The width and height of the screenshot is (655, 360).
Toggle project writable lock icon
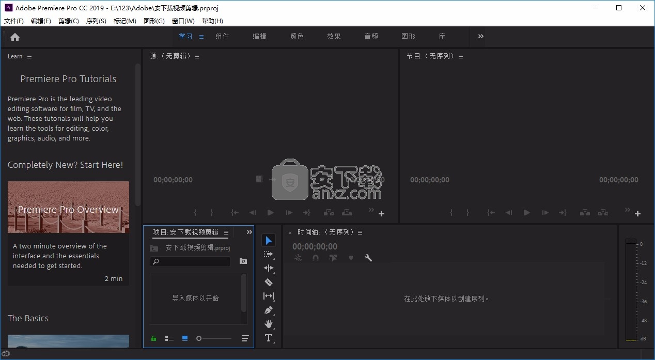tap(153, 338)
